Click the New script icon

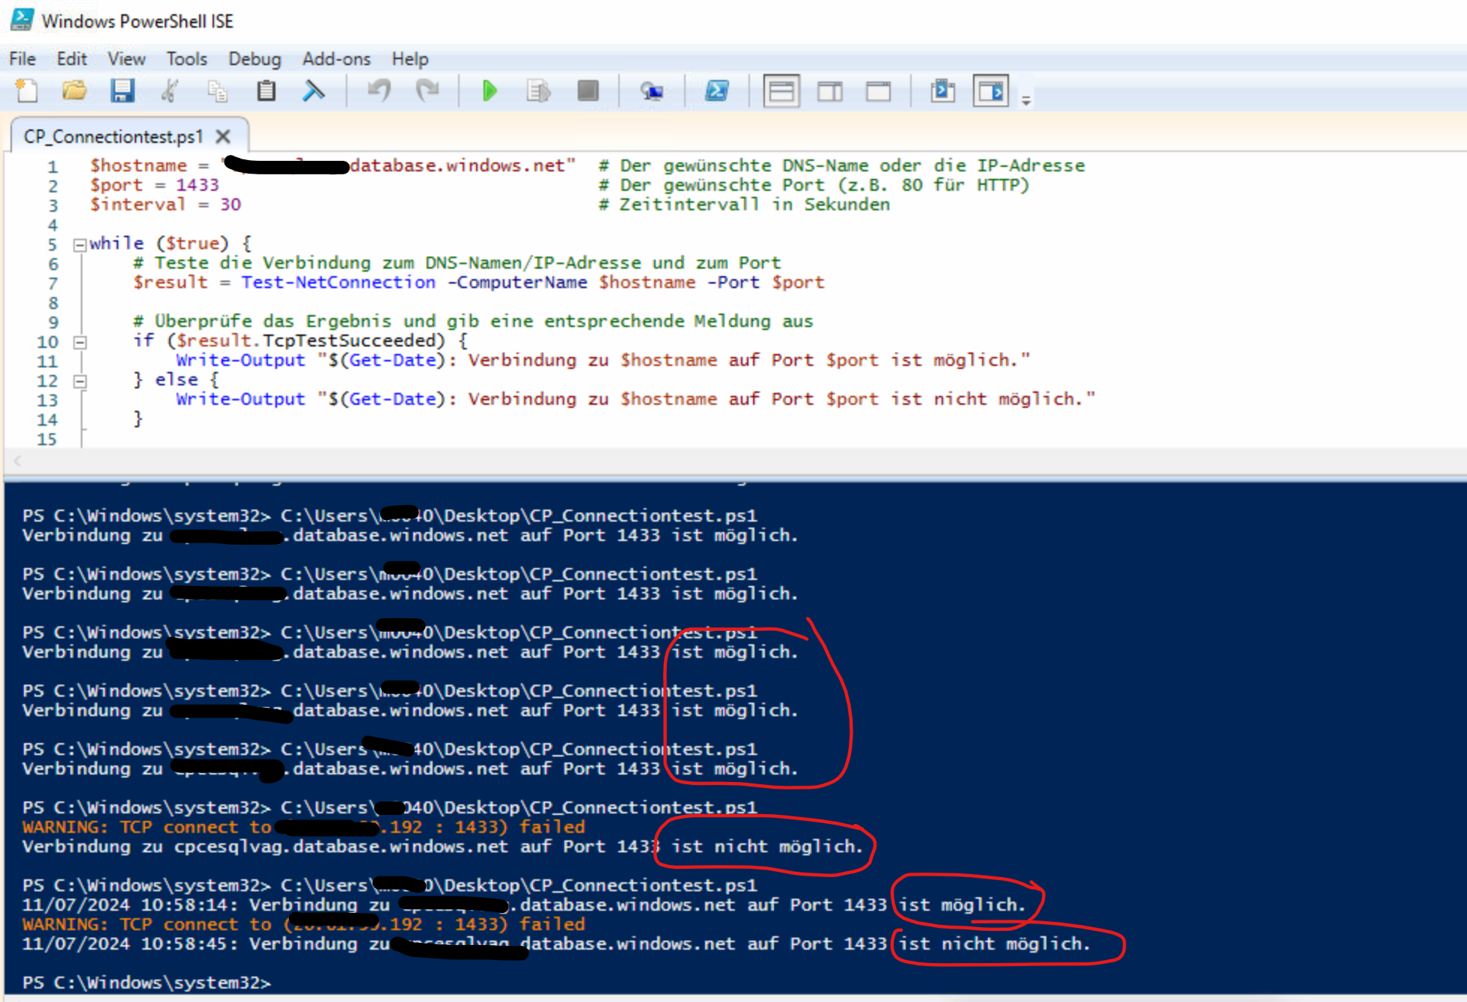[x=27, y=91]
